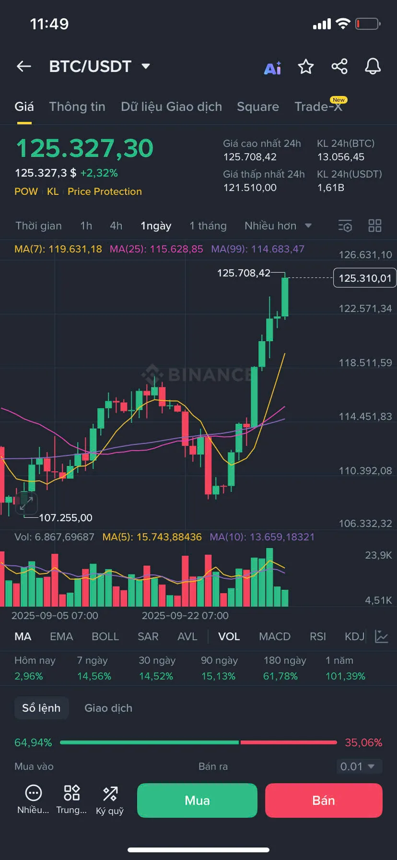Click the buy/sell ratio bar
397x860 pixels.
(198, 742)
